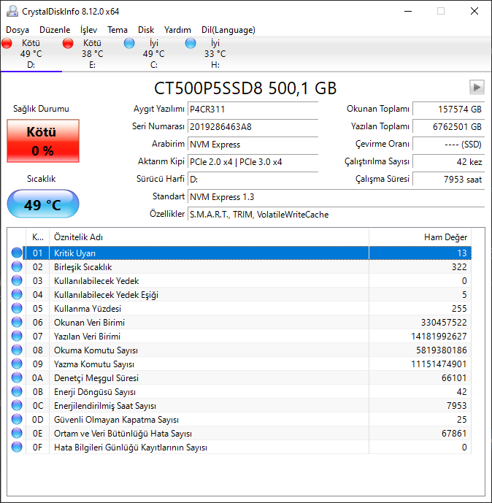Click status orb for 06 Okunan Veri Birimi
The width and height of the screenshot is (492, 503).
(x=17, y=322)
